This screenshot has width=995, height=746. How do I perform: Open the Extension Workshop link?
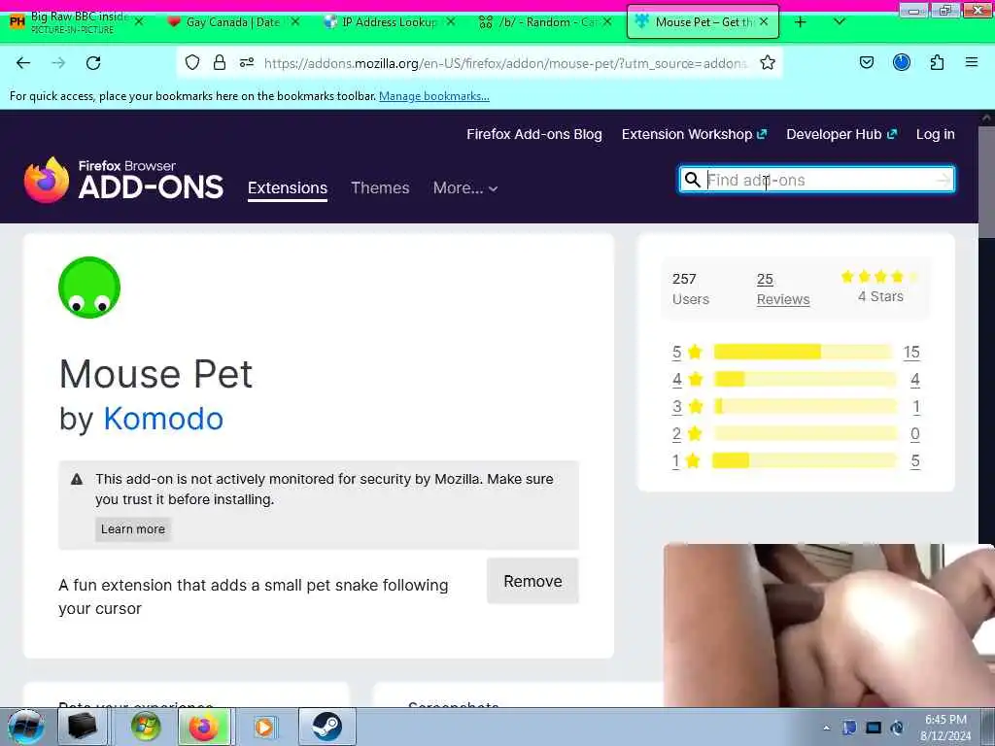[694, 134]
